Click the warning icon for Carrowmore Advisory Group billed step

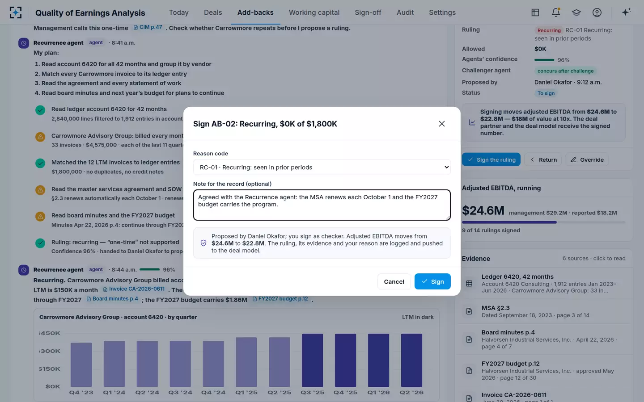click(x=40, y=137)
